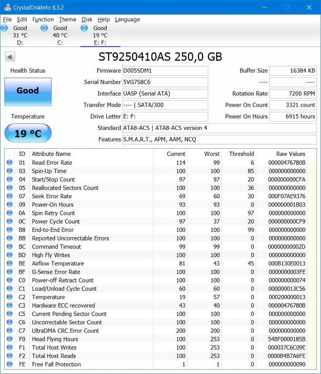
Task: Click the blue status dot for Read Error Rate
Action: pos(10,162)
